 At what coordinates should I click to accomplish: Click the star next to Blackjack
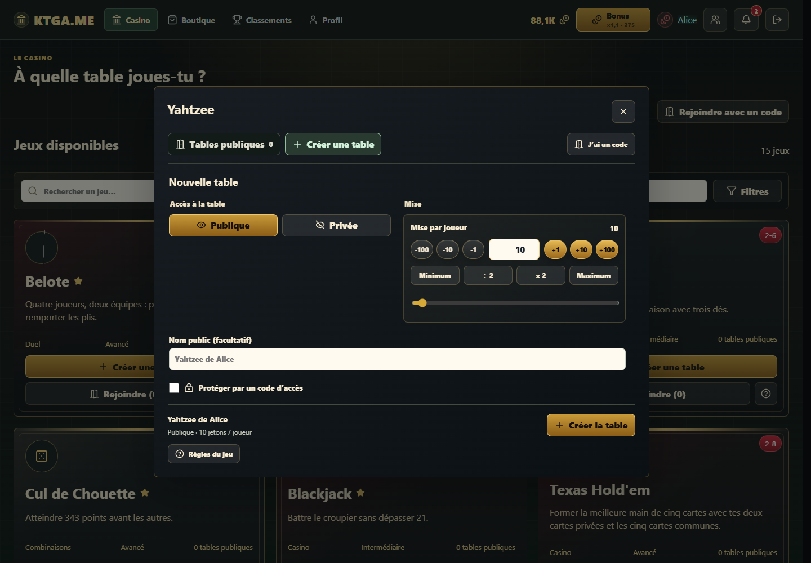(360, 493)
